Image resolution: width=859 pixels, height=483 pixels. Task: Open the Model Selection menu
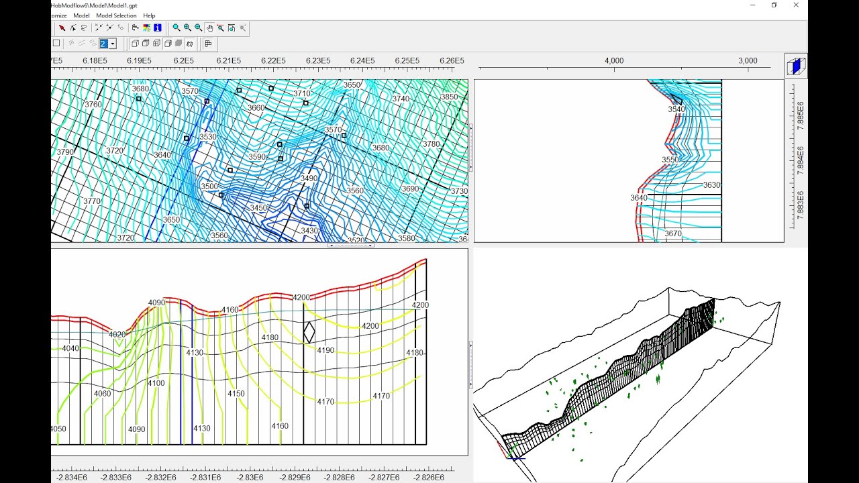[x=116, y=15]
